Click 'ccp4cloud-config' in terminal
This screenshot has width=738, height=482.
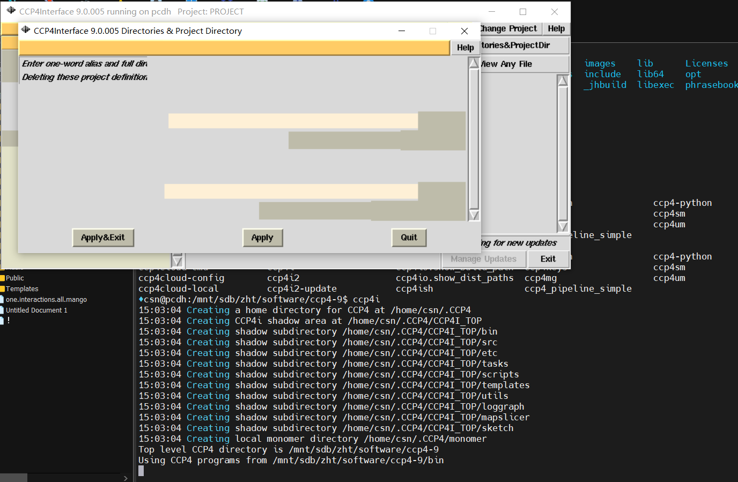pos(181,278)
